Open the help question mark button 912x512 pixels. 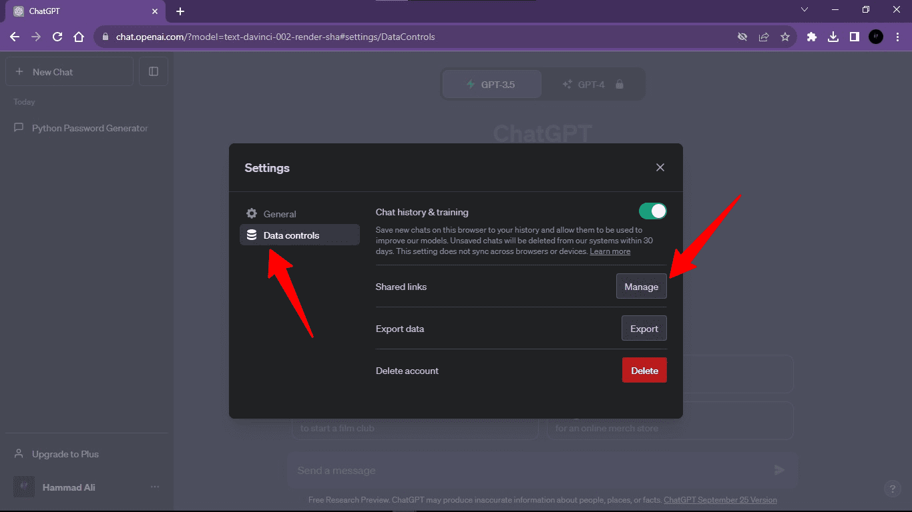coord(893,489)
